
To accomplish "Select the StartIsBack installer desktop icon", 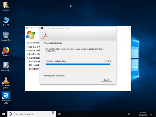I will click(x=6, y=66).
